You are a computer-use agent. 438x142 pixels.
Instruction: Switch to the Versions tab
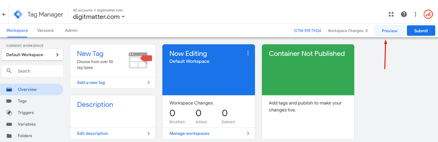[46, 31]
